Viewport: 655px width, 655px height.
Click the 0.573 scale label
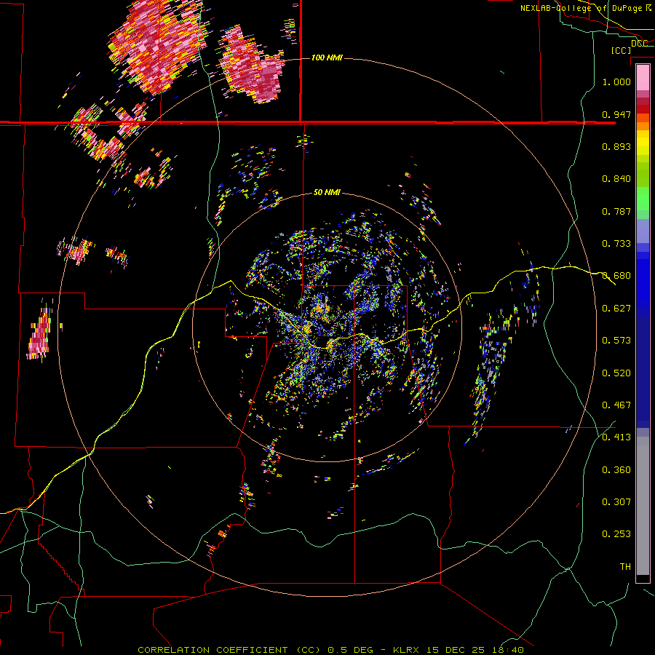(616, 341)
